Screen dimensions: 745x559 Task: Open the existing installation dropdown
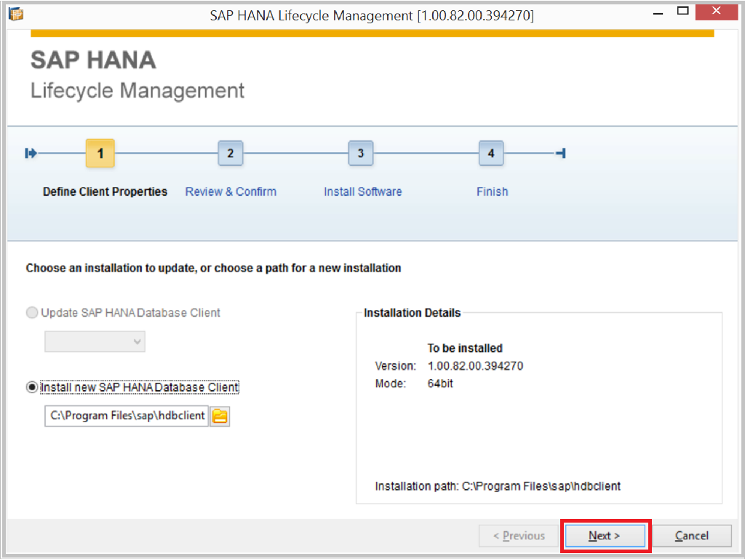click(95, 342)
